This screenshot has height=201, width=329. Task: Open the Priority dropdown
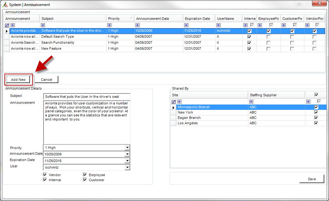(x=127, y=148)
